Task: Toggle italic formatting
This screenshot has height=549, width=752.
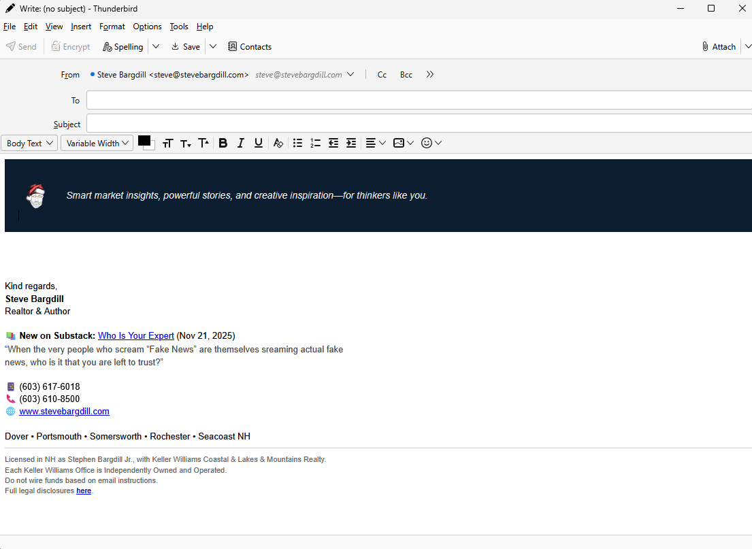Action: 240,143
